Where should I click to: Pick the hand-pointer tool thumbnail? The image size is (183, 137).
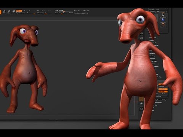tap(163, 16)
